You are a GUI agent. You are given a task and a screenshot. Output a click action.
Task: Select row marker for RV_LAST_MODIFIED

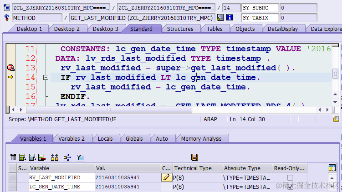click(x=13, y=177)
